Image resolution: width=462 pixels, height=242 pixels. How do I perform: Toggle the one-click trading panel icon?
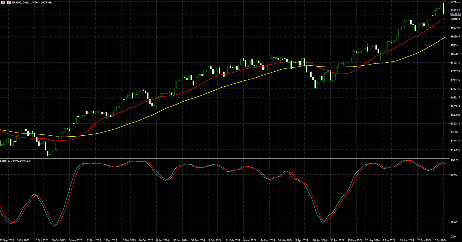pos(9,2)
